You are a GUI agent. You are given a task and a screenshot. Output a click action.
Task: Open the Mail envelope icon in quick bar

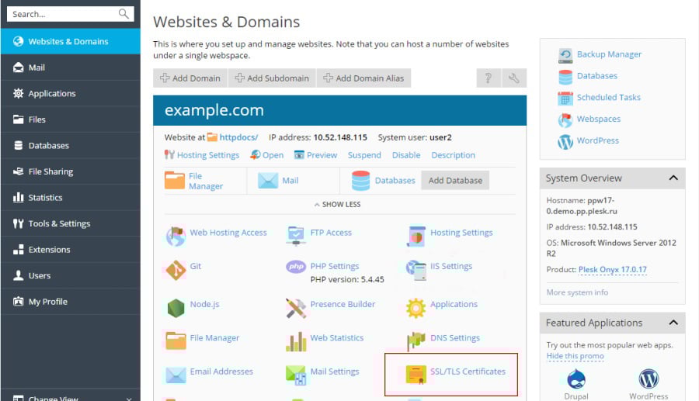[x=268, y=180]
